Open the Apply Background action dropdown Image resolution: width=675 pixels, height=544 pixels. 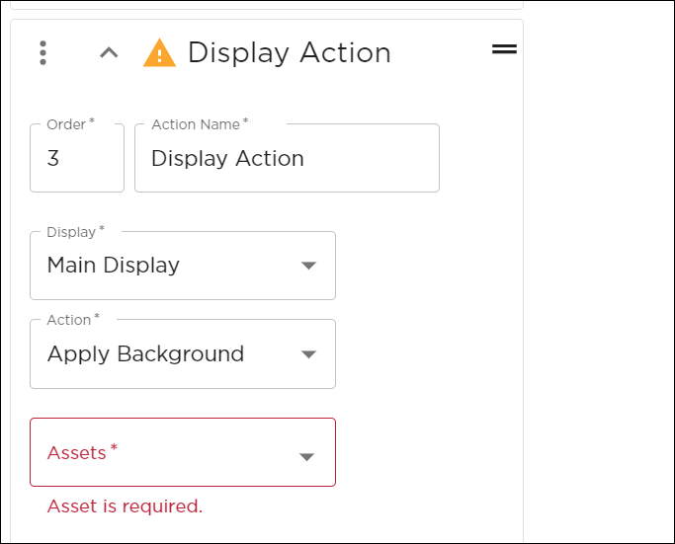tap(183, 353)
